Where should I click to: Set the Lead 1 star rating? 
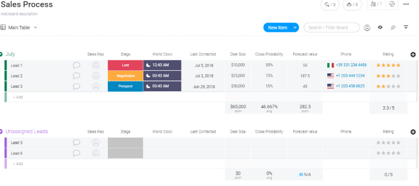(x=388, y=65)
